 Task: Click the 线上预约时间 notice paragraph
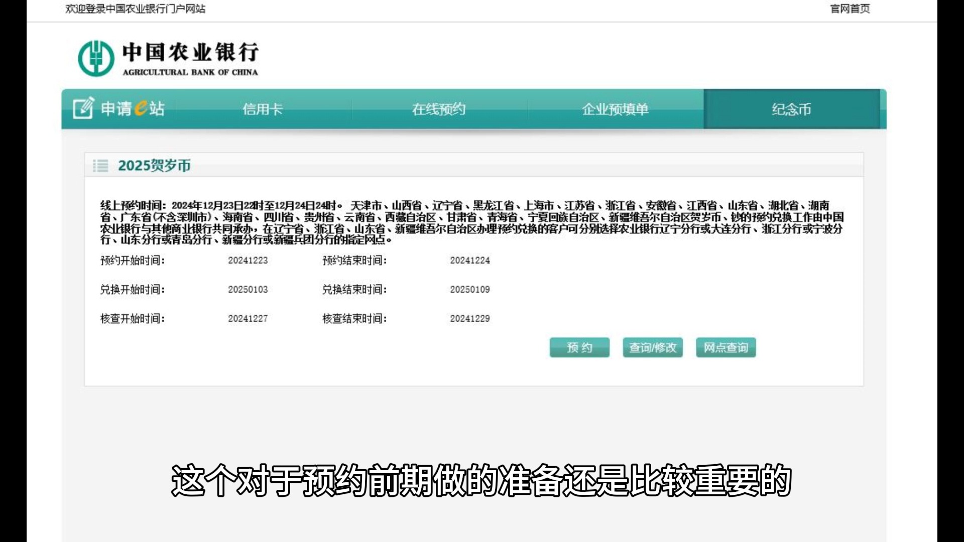coord(472,222)
